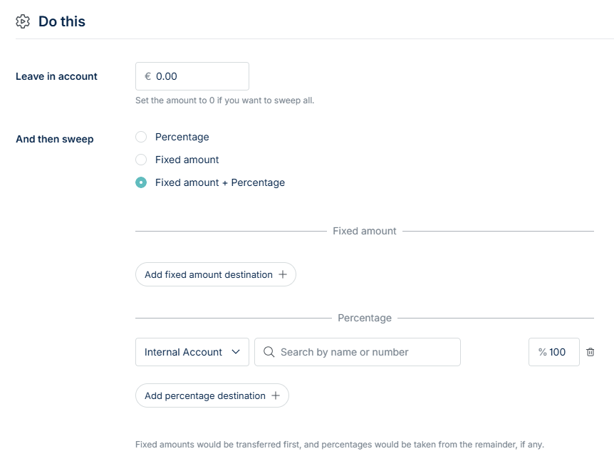This screenshot has height=466, width=614.
Task: Click the gear icon beside Do this
Action: pos(23,22)
